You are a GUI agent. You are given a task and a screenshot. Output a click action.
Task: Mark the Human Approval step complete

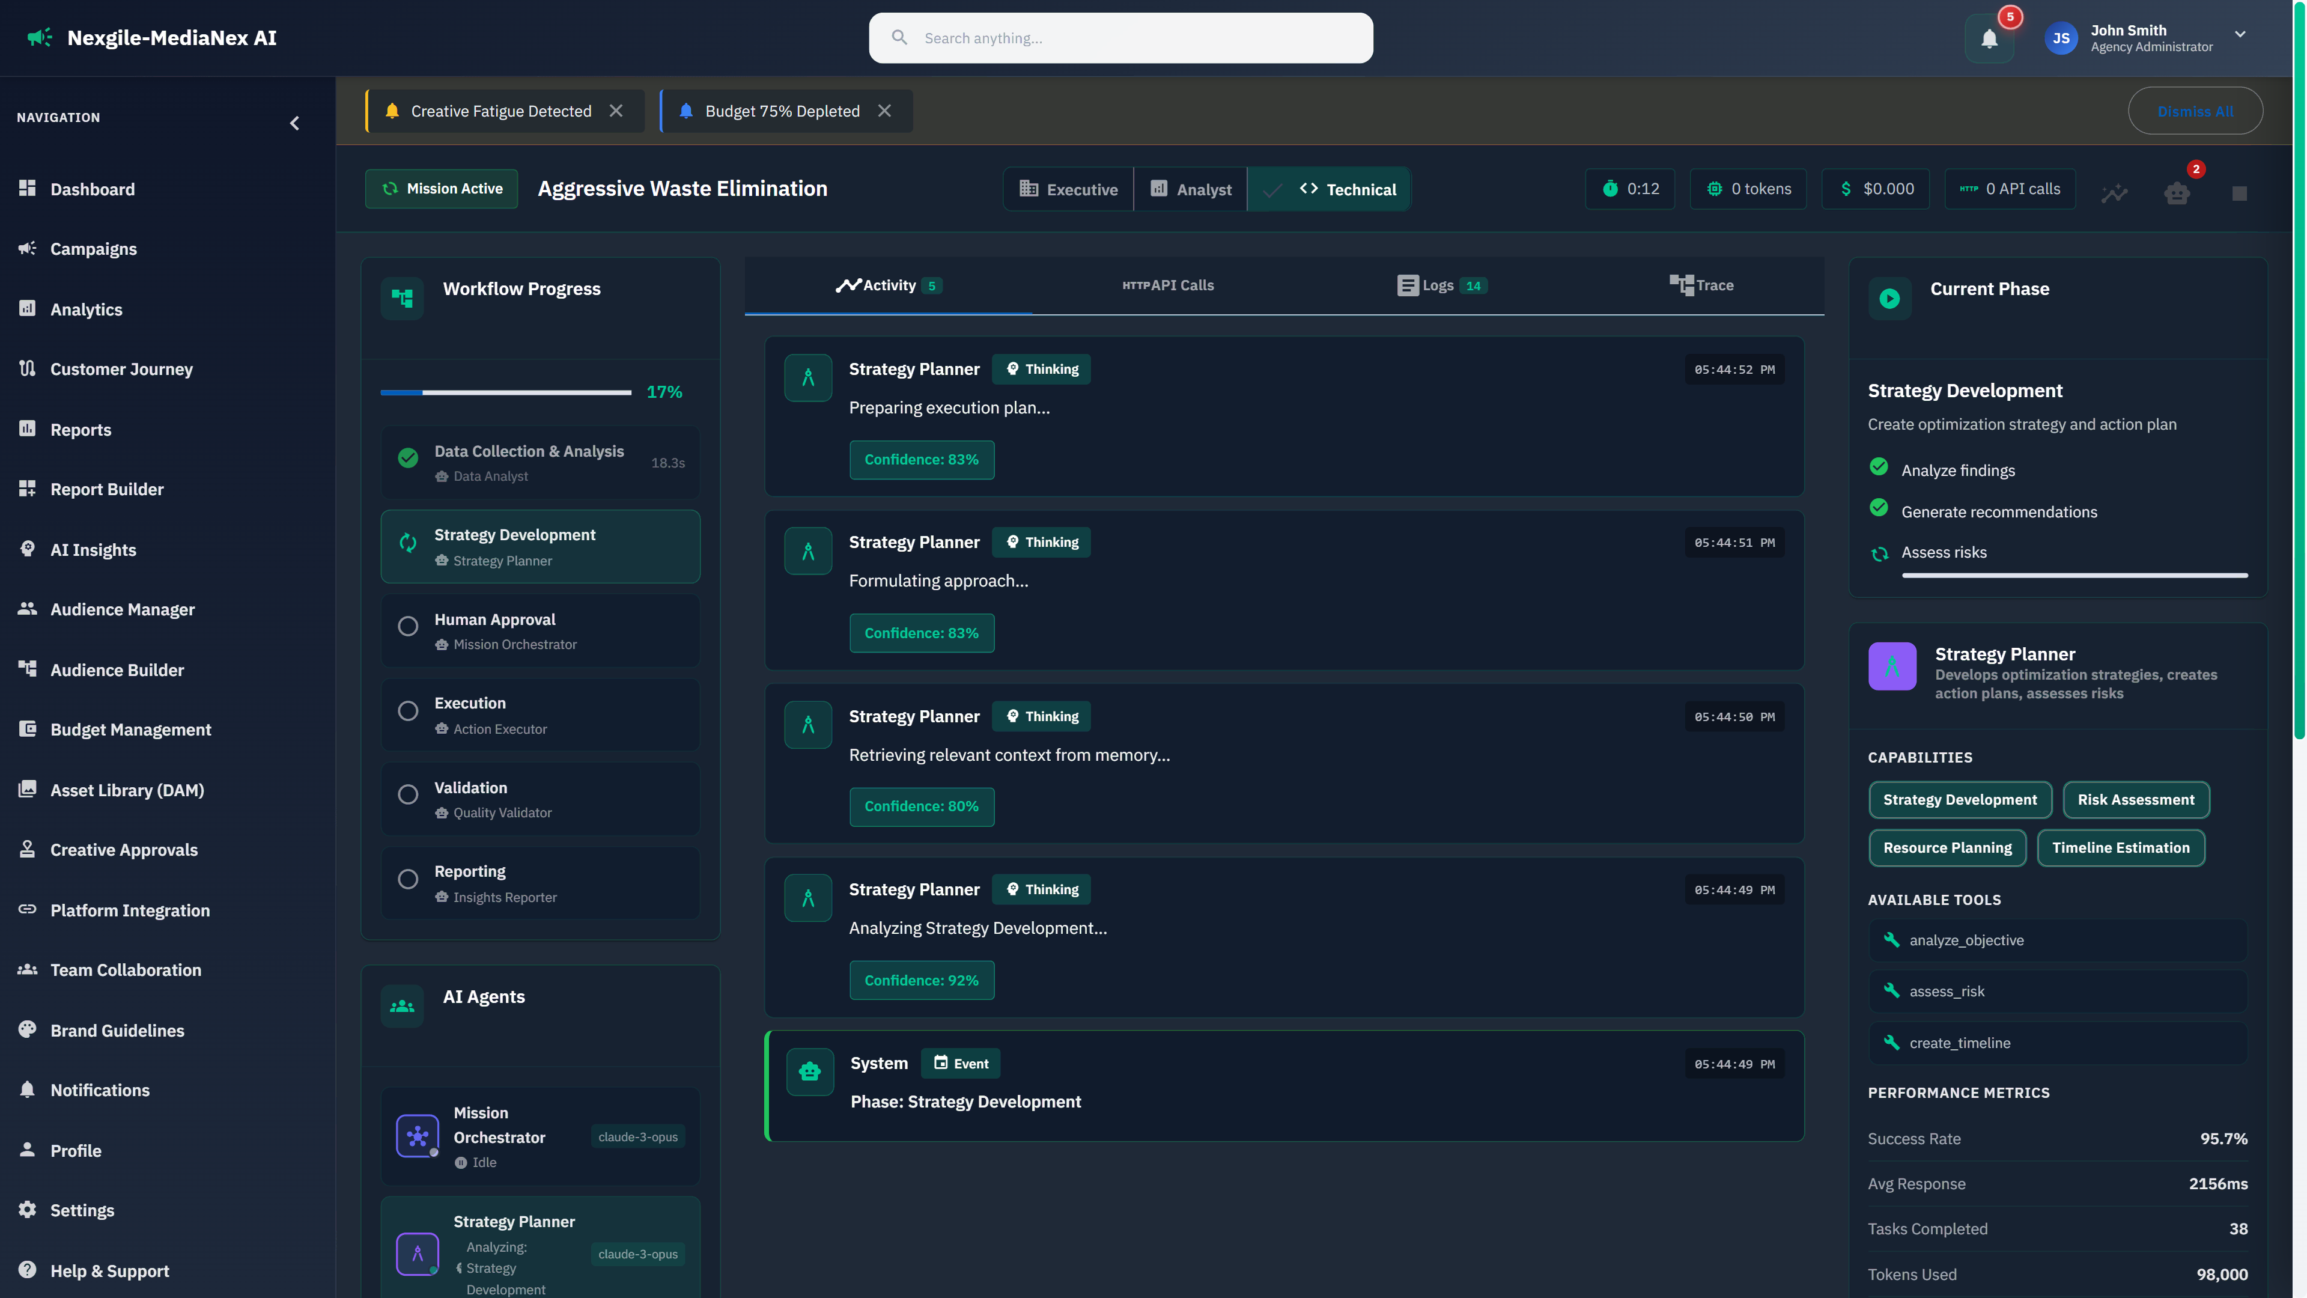tap(409, 626)
